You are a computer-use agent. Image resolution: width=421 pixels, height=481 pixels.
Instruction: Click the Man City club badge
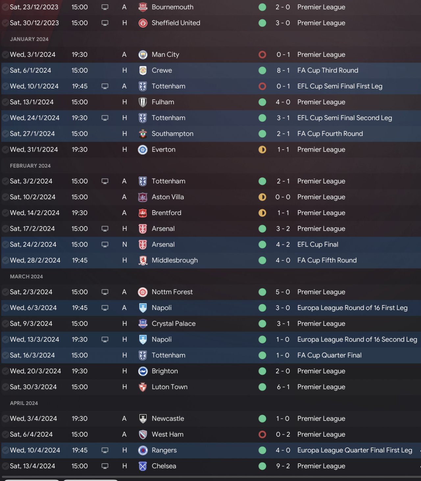[x=143, y=55]
